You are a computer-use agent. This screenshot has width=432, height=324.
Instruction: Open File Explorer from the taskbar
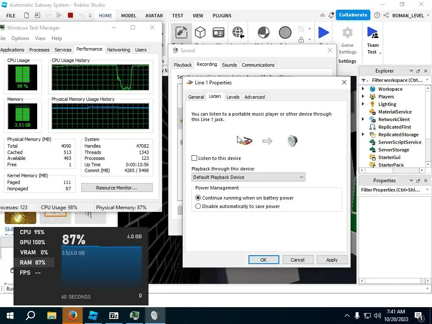coord(51,316)
